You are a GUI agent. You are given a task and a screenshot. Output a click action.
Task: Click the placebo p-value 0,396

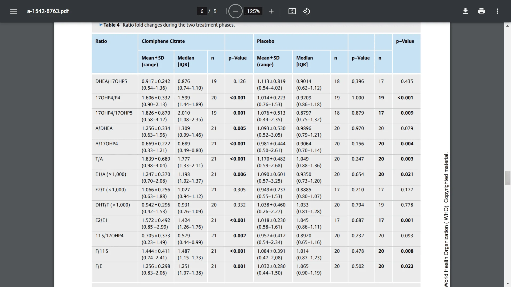click(358, 81)
